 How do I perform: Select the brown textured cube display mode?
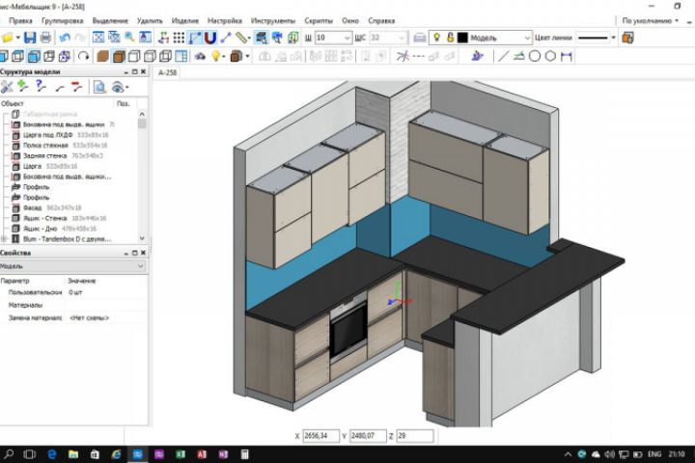[x=119, y=56]
